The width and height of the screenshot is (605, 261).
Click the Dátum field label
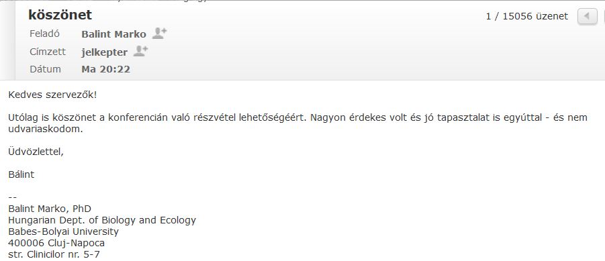45,69
